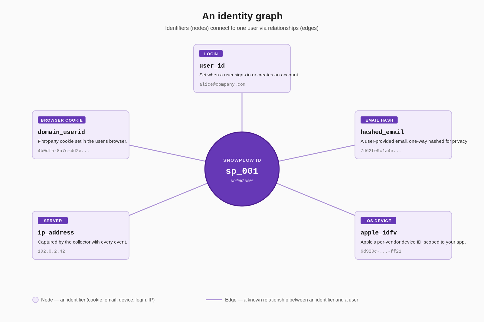The width and height of the screenshot is (484, 322).
Task: Click the SERVER badge
Action: click(53, 221)
